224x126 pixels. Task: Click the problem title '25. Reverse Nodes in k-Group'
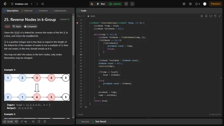tap(30, 19)
